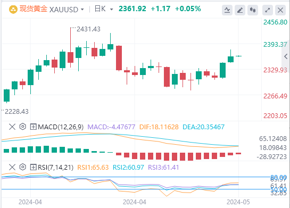290x208 pixels.
Task: Click the 65.12408 MACD axis label
Action: pos(273,139)
